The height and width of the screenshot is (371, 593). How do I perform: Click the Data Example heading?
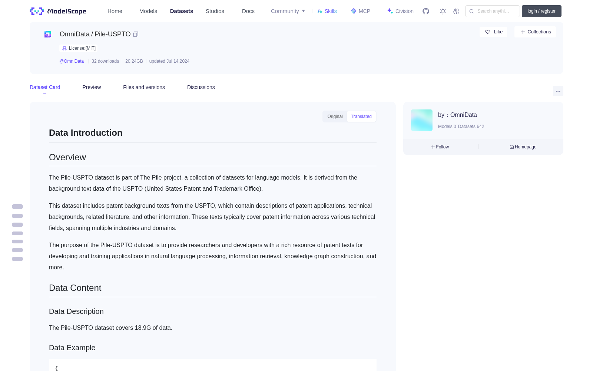(72, 348)
